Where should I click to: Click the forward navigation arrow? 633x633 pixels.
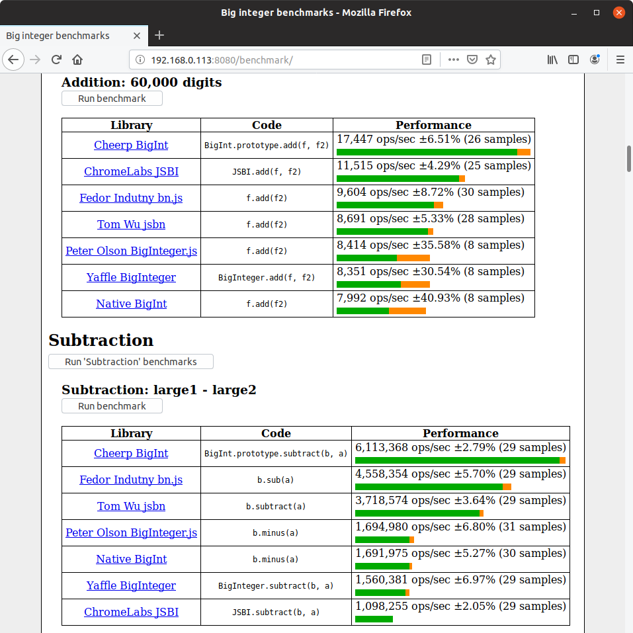[x=34, y=60]
